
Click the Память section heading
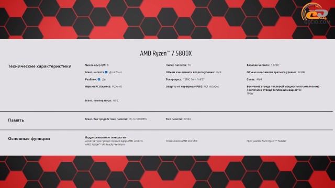tap(16, 120)
